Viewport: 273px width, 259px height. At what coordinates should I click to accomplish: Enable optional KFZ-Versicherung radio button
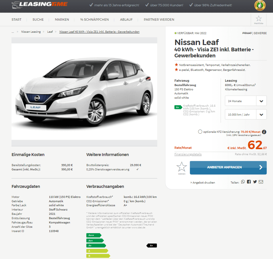(x=200, y=132)
